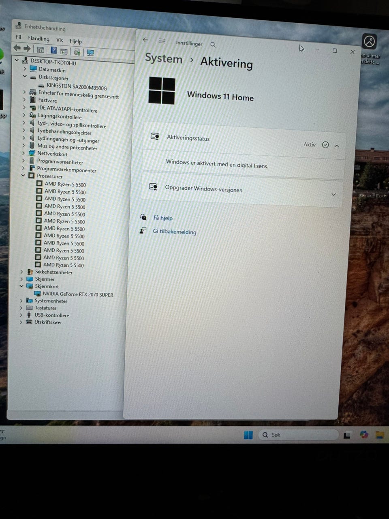Select the Skjermer monitor icon
This screenshot has height=519, width=389.
click(30, 279)
